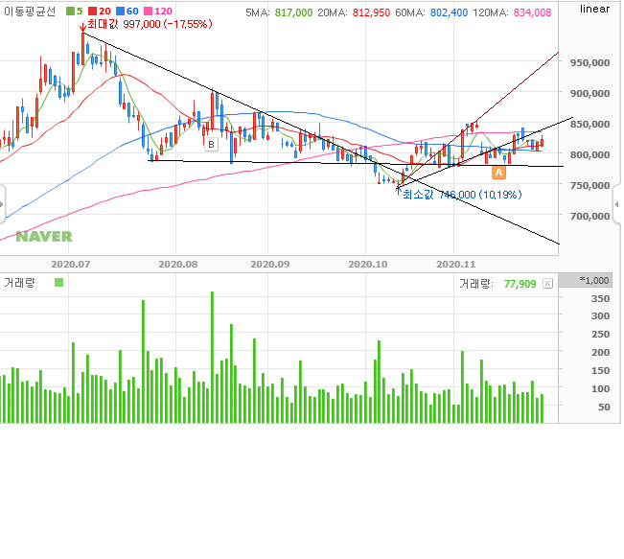Click the 2020.07 date axis label
This screenshot has width=624, height=559.
70,265
